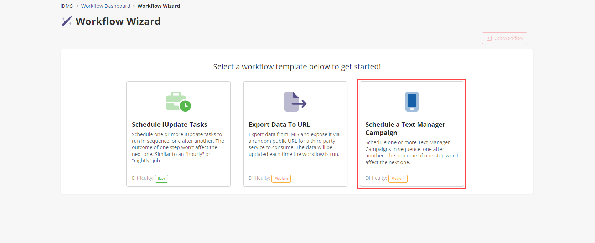Click the iUpdate tasks description text
This screenshot has height=243, width=595.
click(x=178, y=147)
